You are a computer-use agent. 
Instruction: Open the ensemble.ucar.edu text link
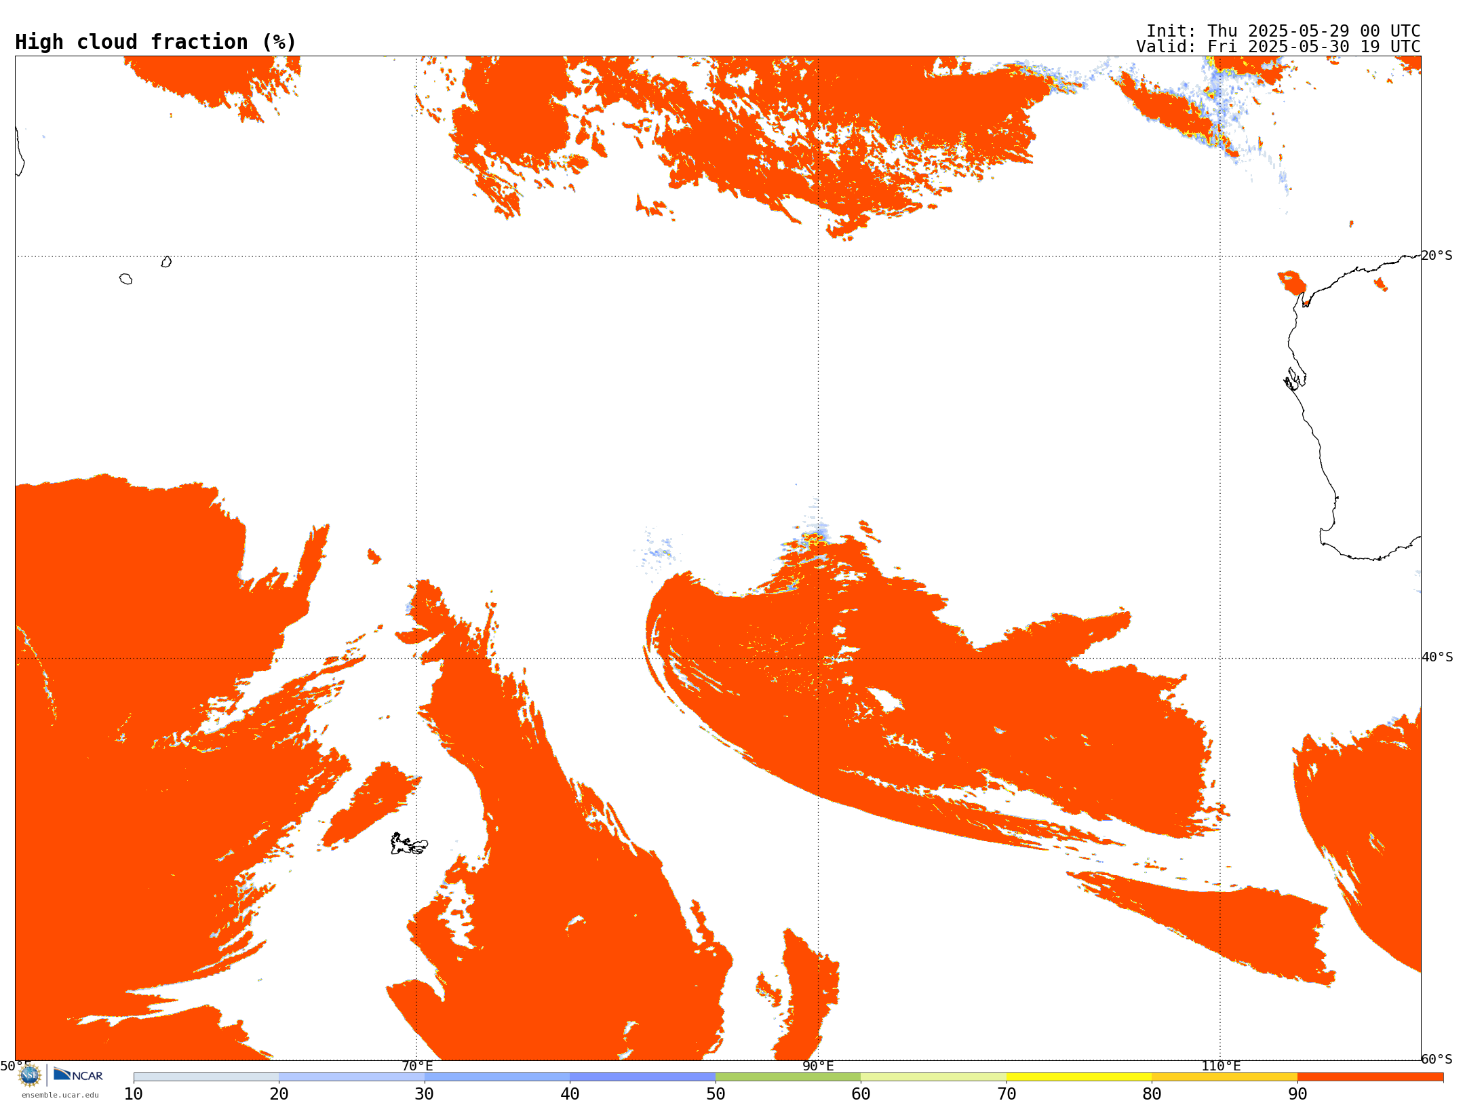[60, 1095]
